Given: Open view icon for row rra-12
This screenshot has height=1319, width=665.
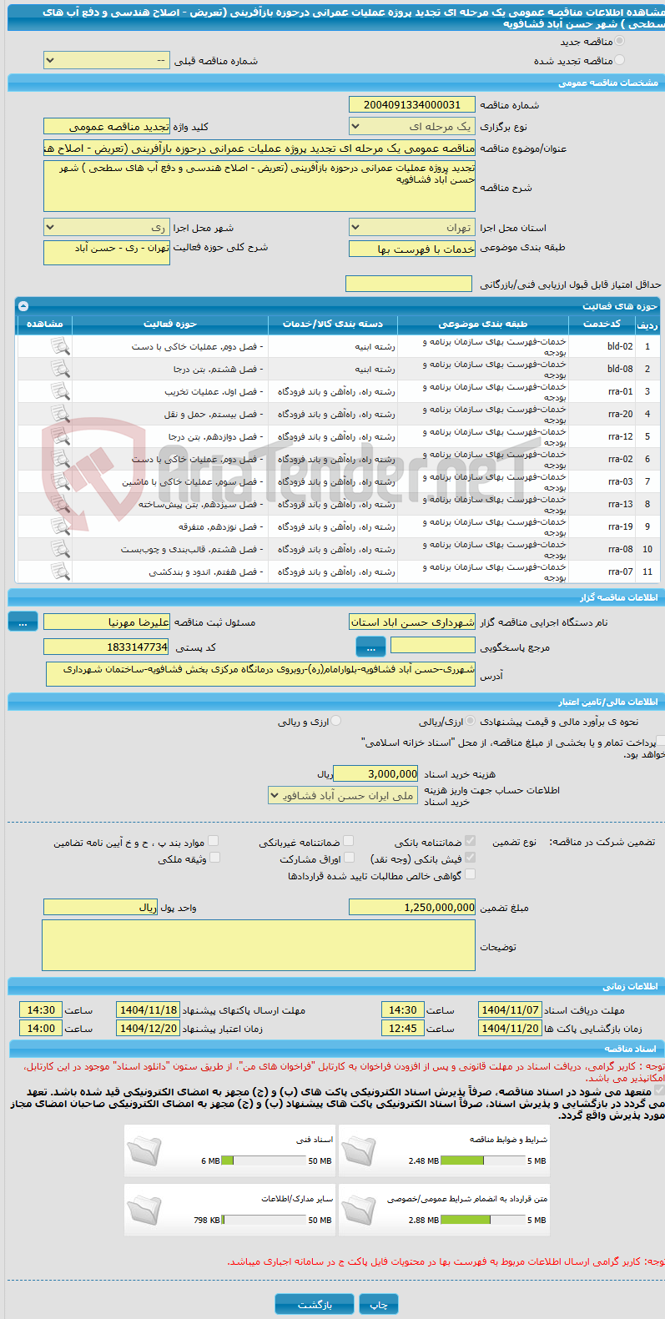Looking at the screenshot, I should pos(60,436).
